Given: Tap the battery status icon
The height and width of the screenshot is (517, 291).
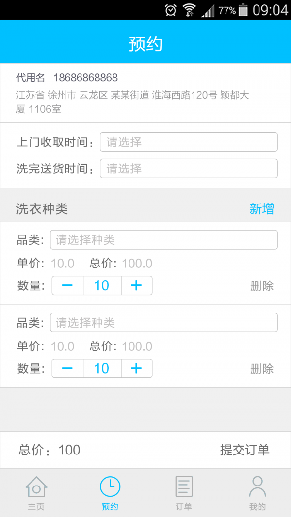Looking at the screenshot, I should click(243, 10).
